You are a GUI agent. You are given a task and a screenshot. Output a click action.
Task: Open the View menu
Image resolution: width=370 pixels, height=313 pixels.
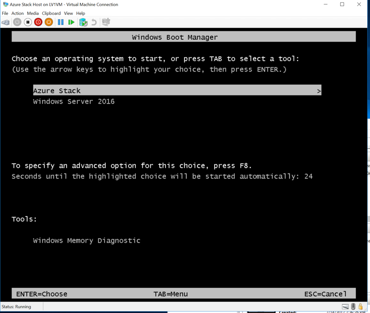pyautogui.click(x=68, y=13)
